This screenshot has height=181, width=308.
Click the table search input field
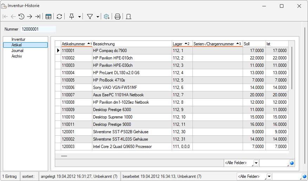coord(274,163)
